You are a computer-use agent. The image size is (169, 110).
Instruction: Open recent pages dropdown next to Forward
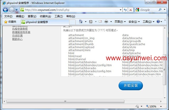16,10
